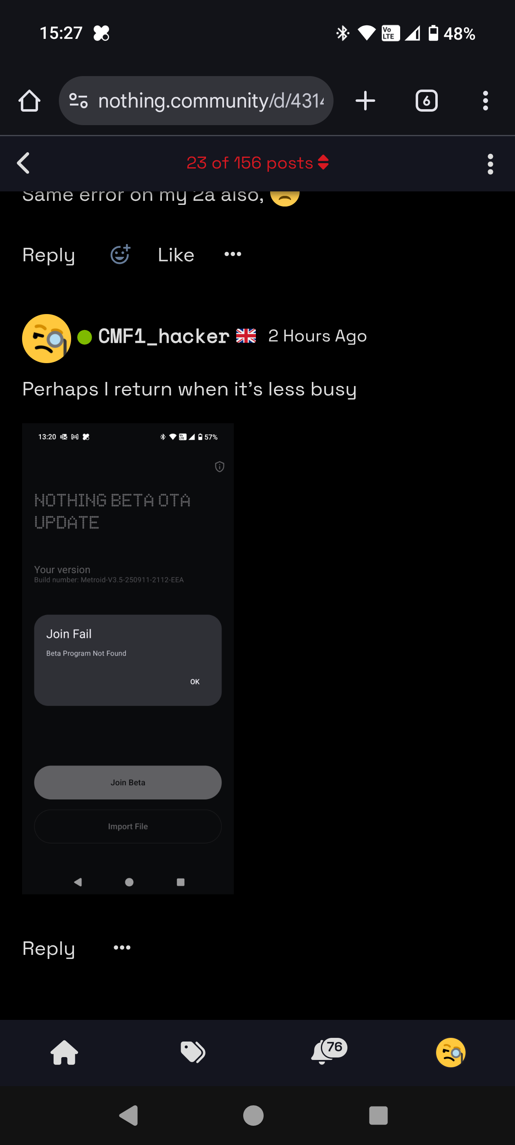Tap the site info icon in address bar
The height and width of the screenshot is (1145, 515).
[x=78, y=101]
